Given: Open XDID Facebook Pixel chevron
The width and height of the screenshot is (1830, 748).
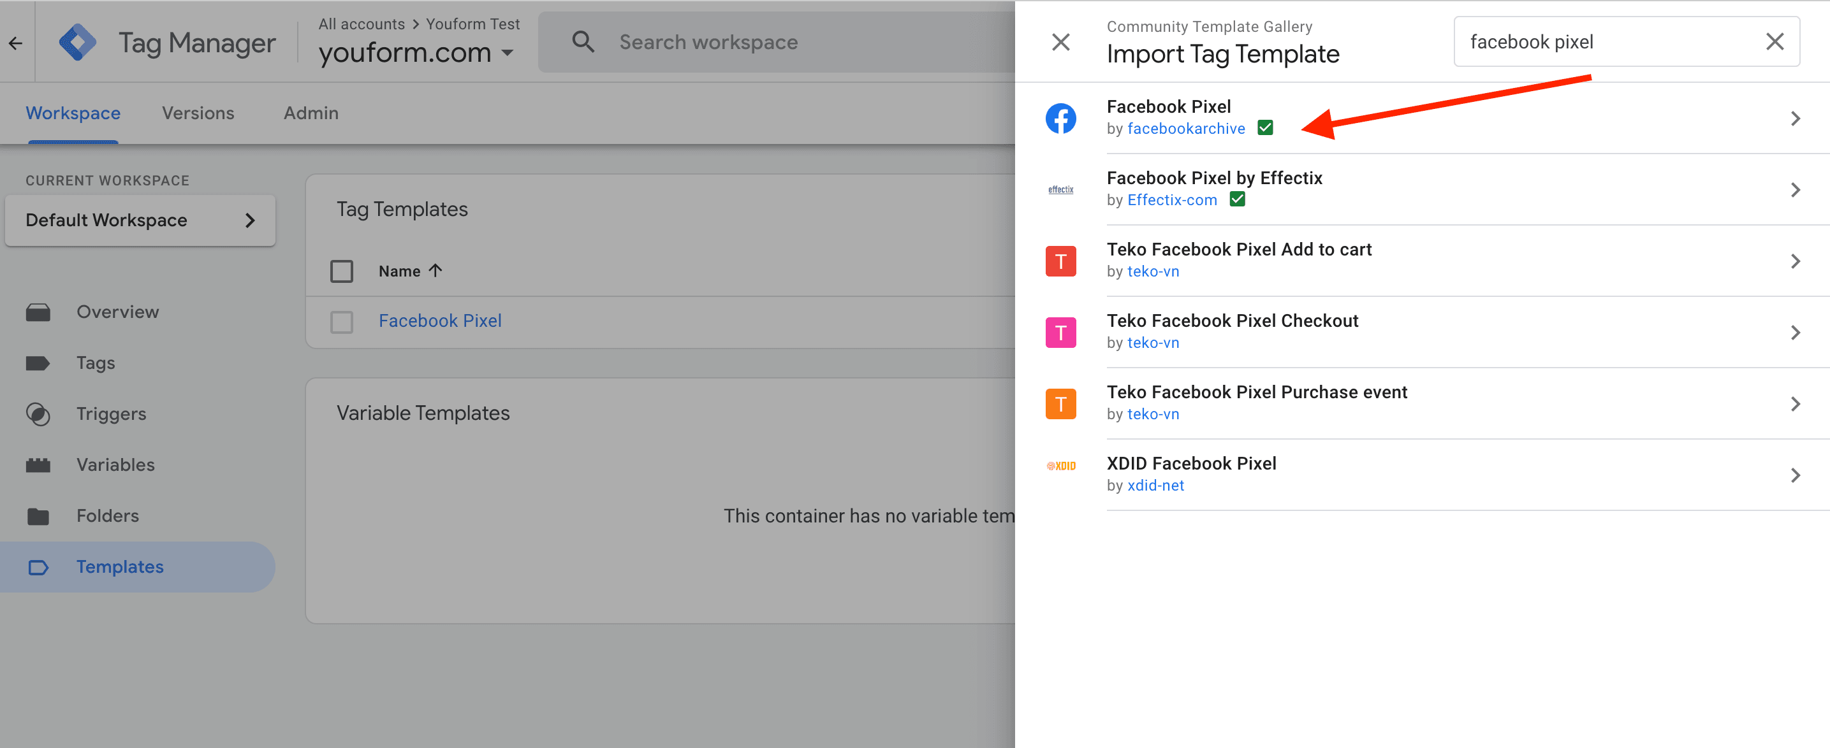Looking at the screenshot, I should (1795, 475).
